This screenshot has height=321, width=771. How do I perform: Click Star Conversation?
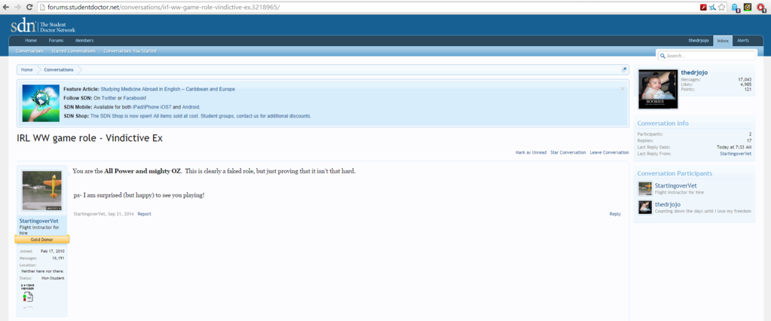point(568,152)
